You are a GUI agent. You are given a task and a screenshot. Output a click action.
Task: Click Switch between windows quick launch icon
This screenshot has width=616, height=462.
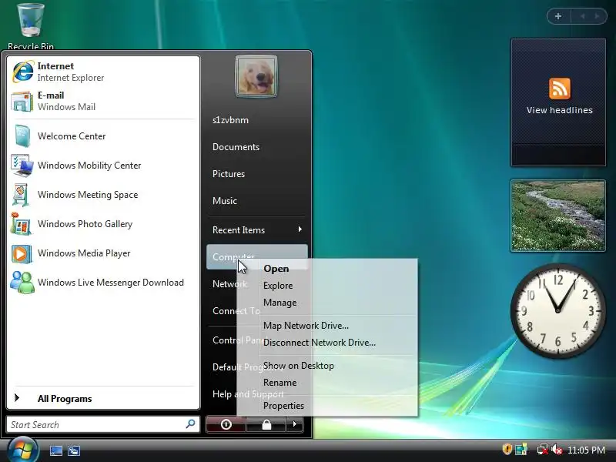pyautogui.click(x=74, y=450)
